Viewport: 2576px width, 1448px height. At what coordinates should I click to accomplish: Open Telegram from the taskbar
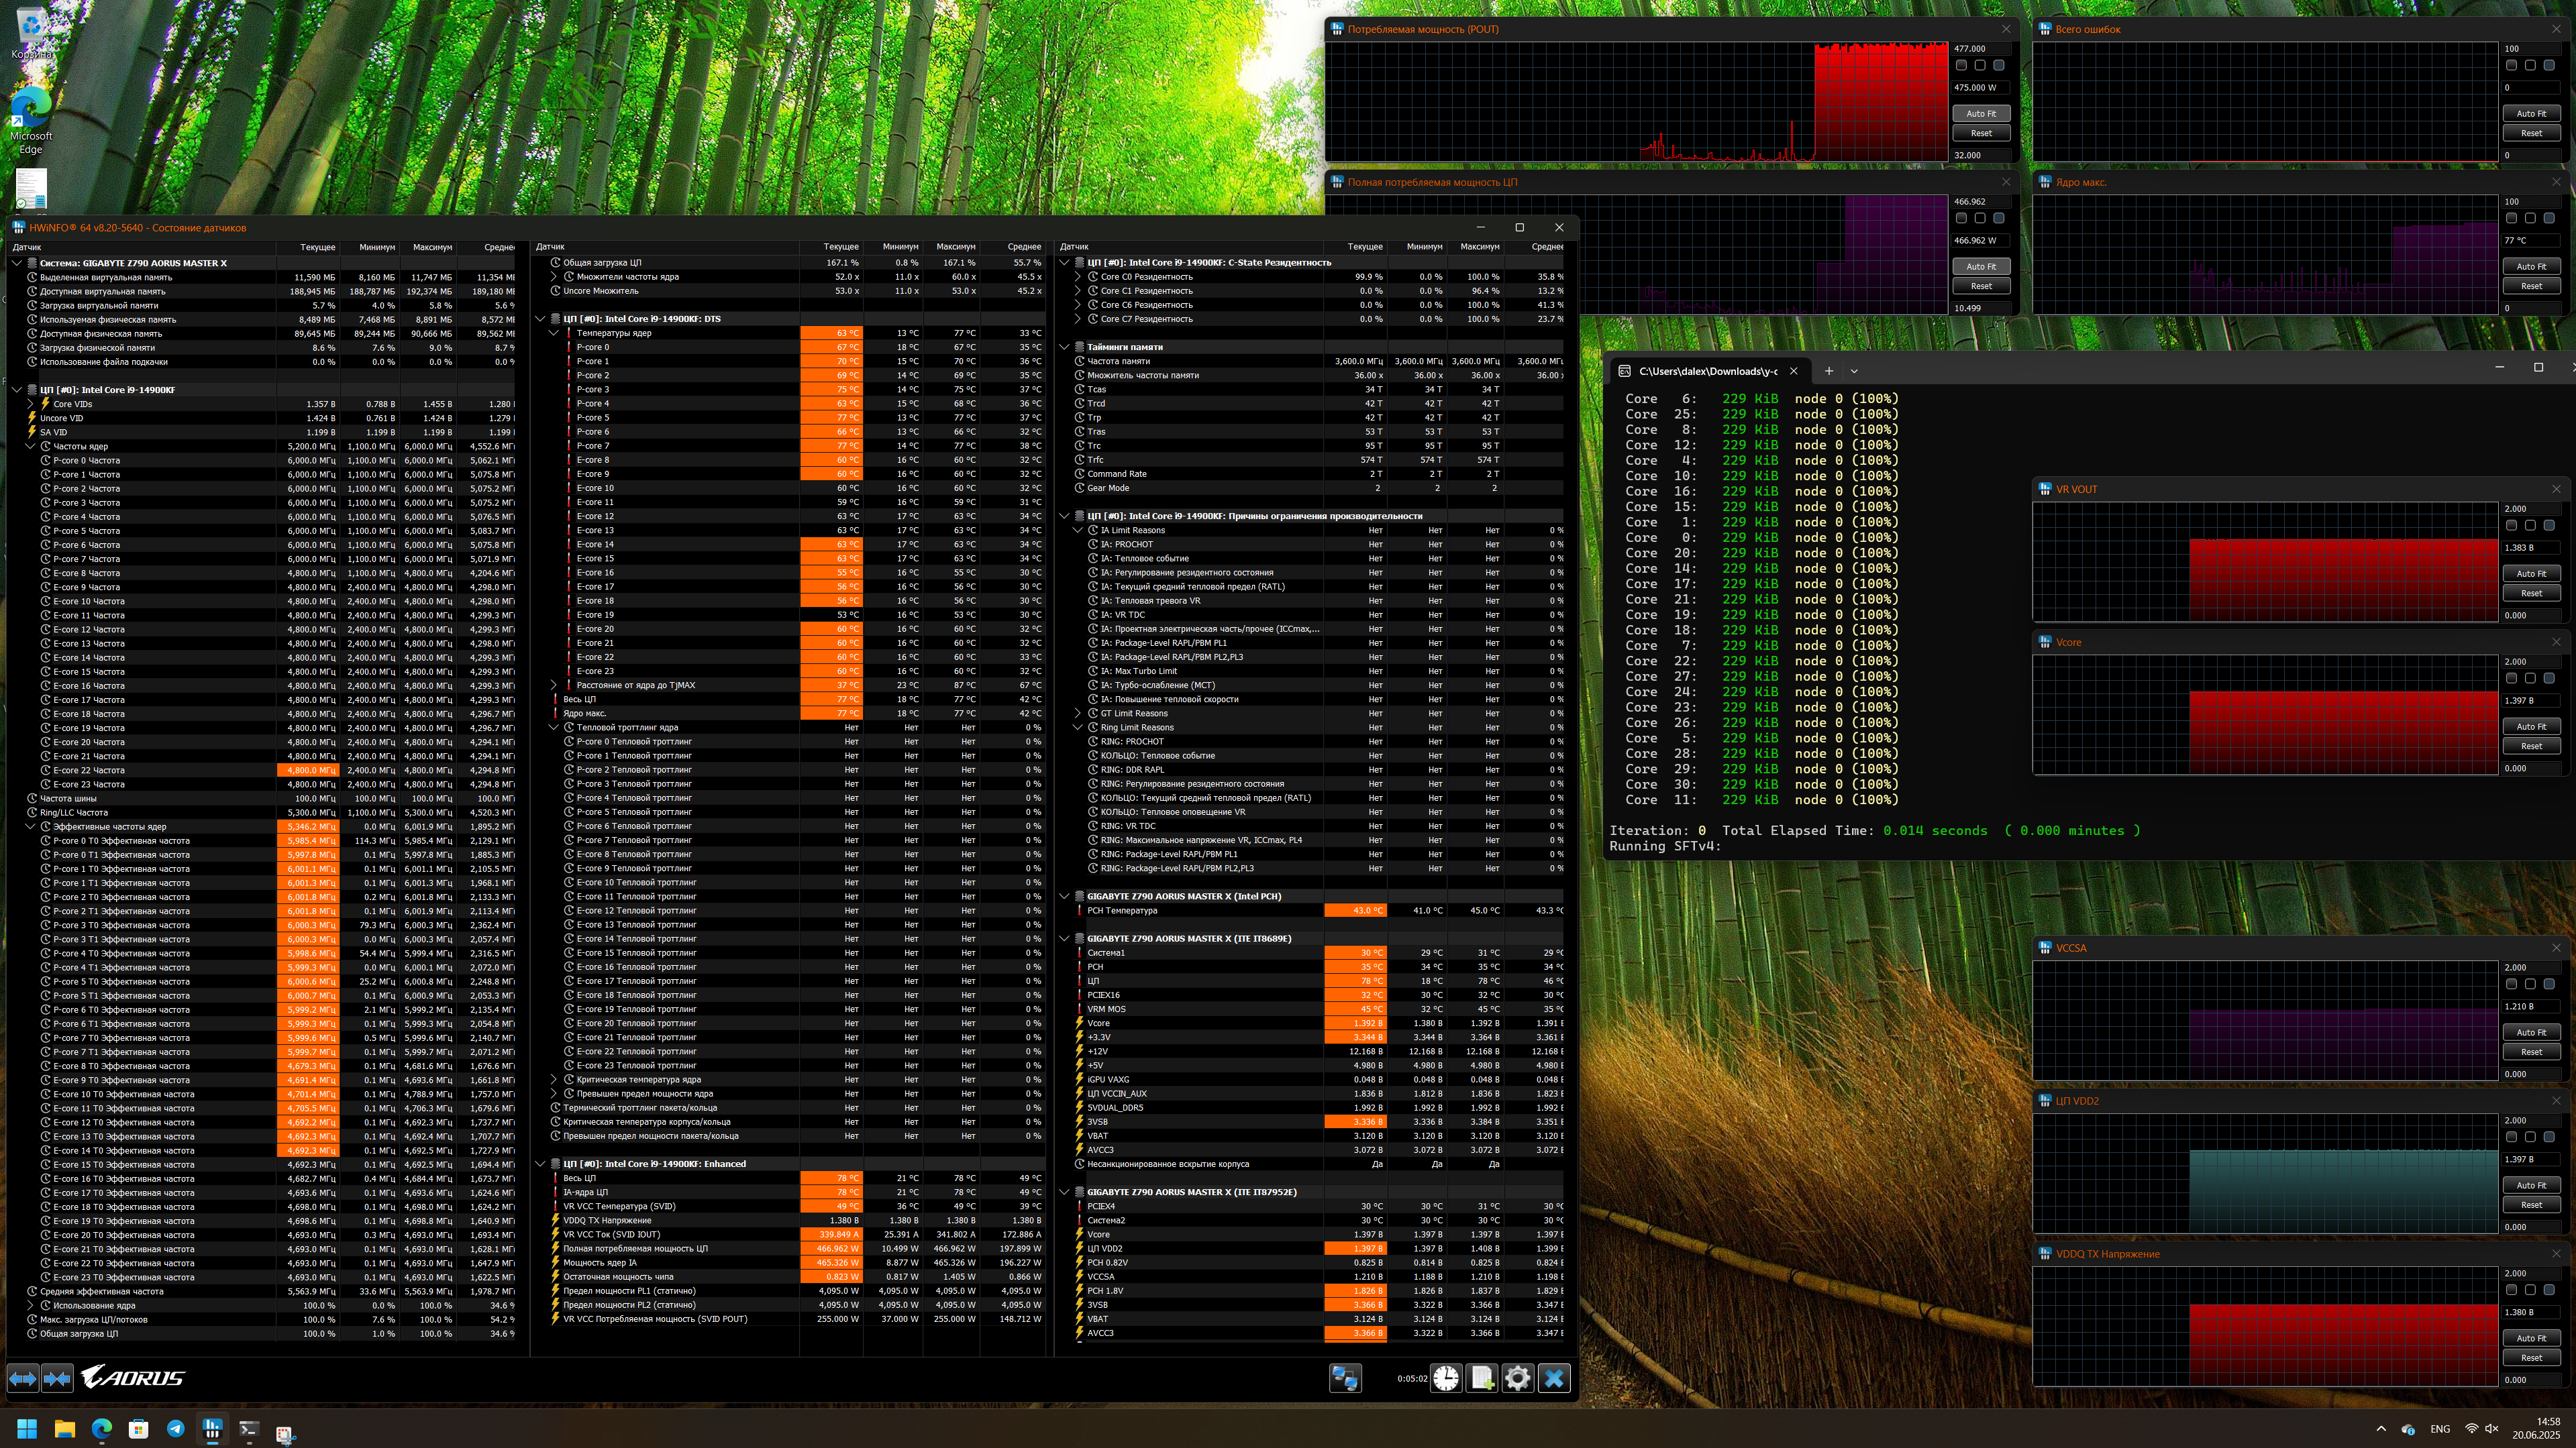click(x=176, y=1429)
